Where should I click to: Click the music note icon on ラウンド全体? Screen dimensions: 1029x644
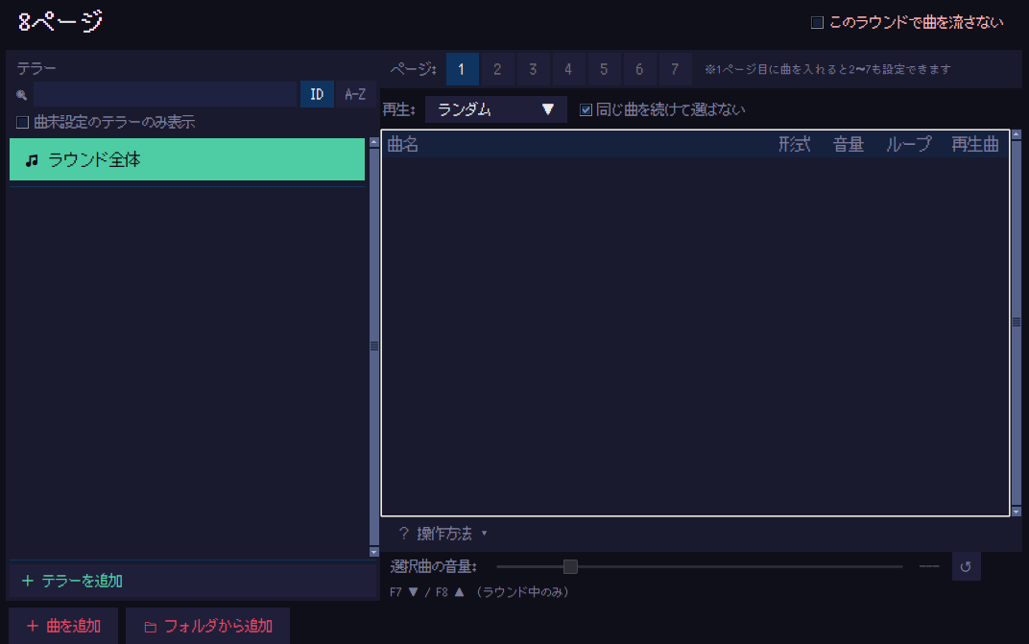click(x=32, y=160)
